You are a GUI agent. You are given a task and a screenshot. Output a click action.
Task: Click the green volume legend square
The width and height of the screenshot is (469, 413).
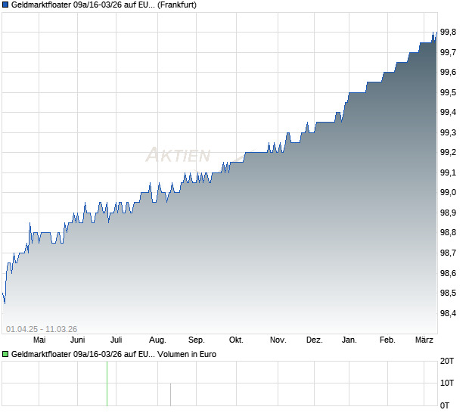click(5, 354)
